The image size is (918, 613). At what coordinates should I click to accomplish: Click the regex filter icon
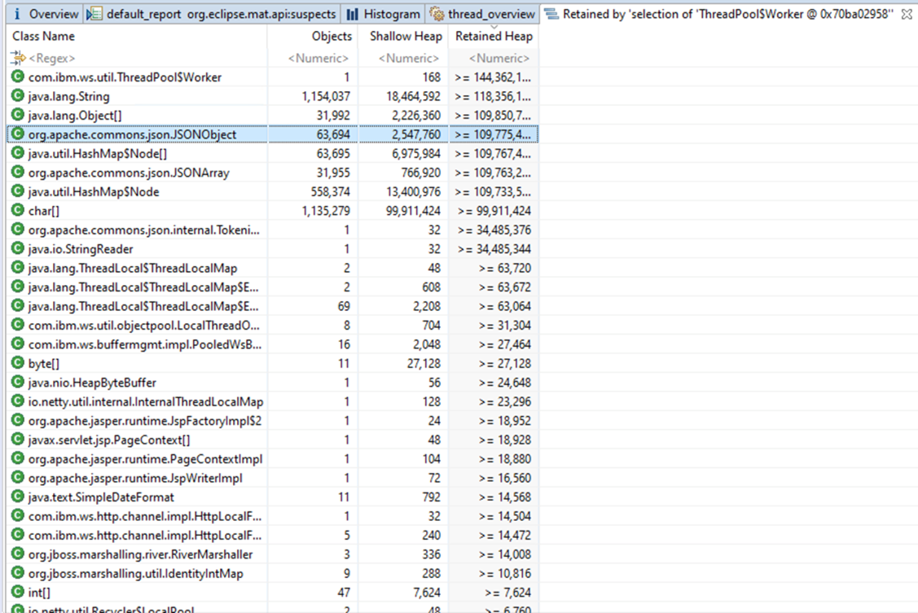tap(18, 57)
